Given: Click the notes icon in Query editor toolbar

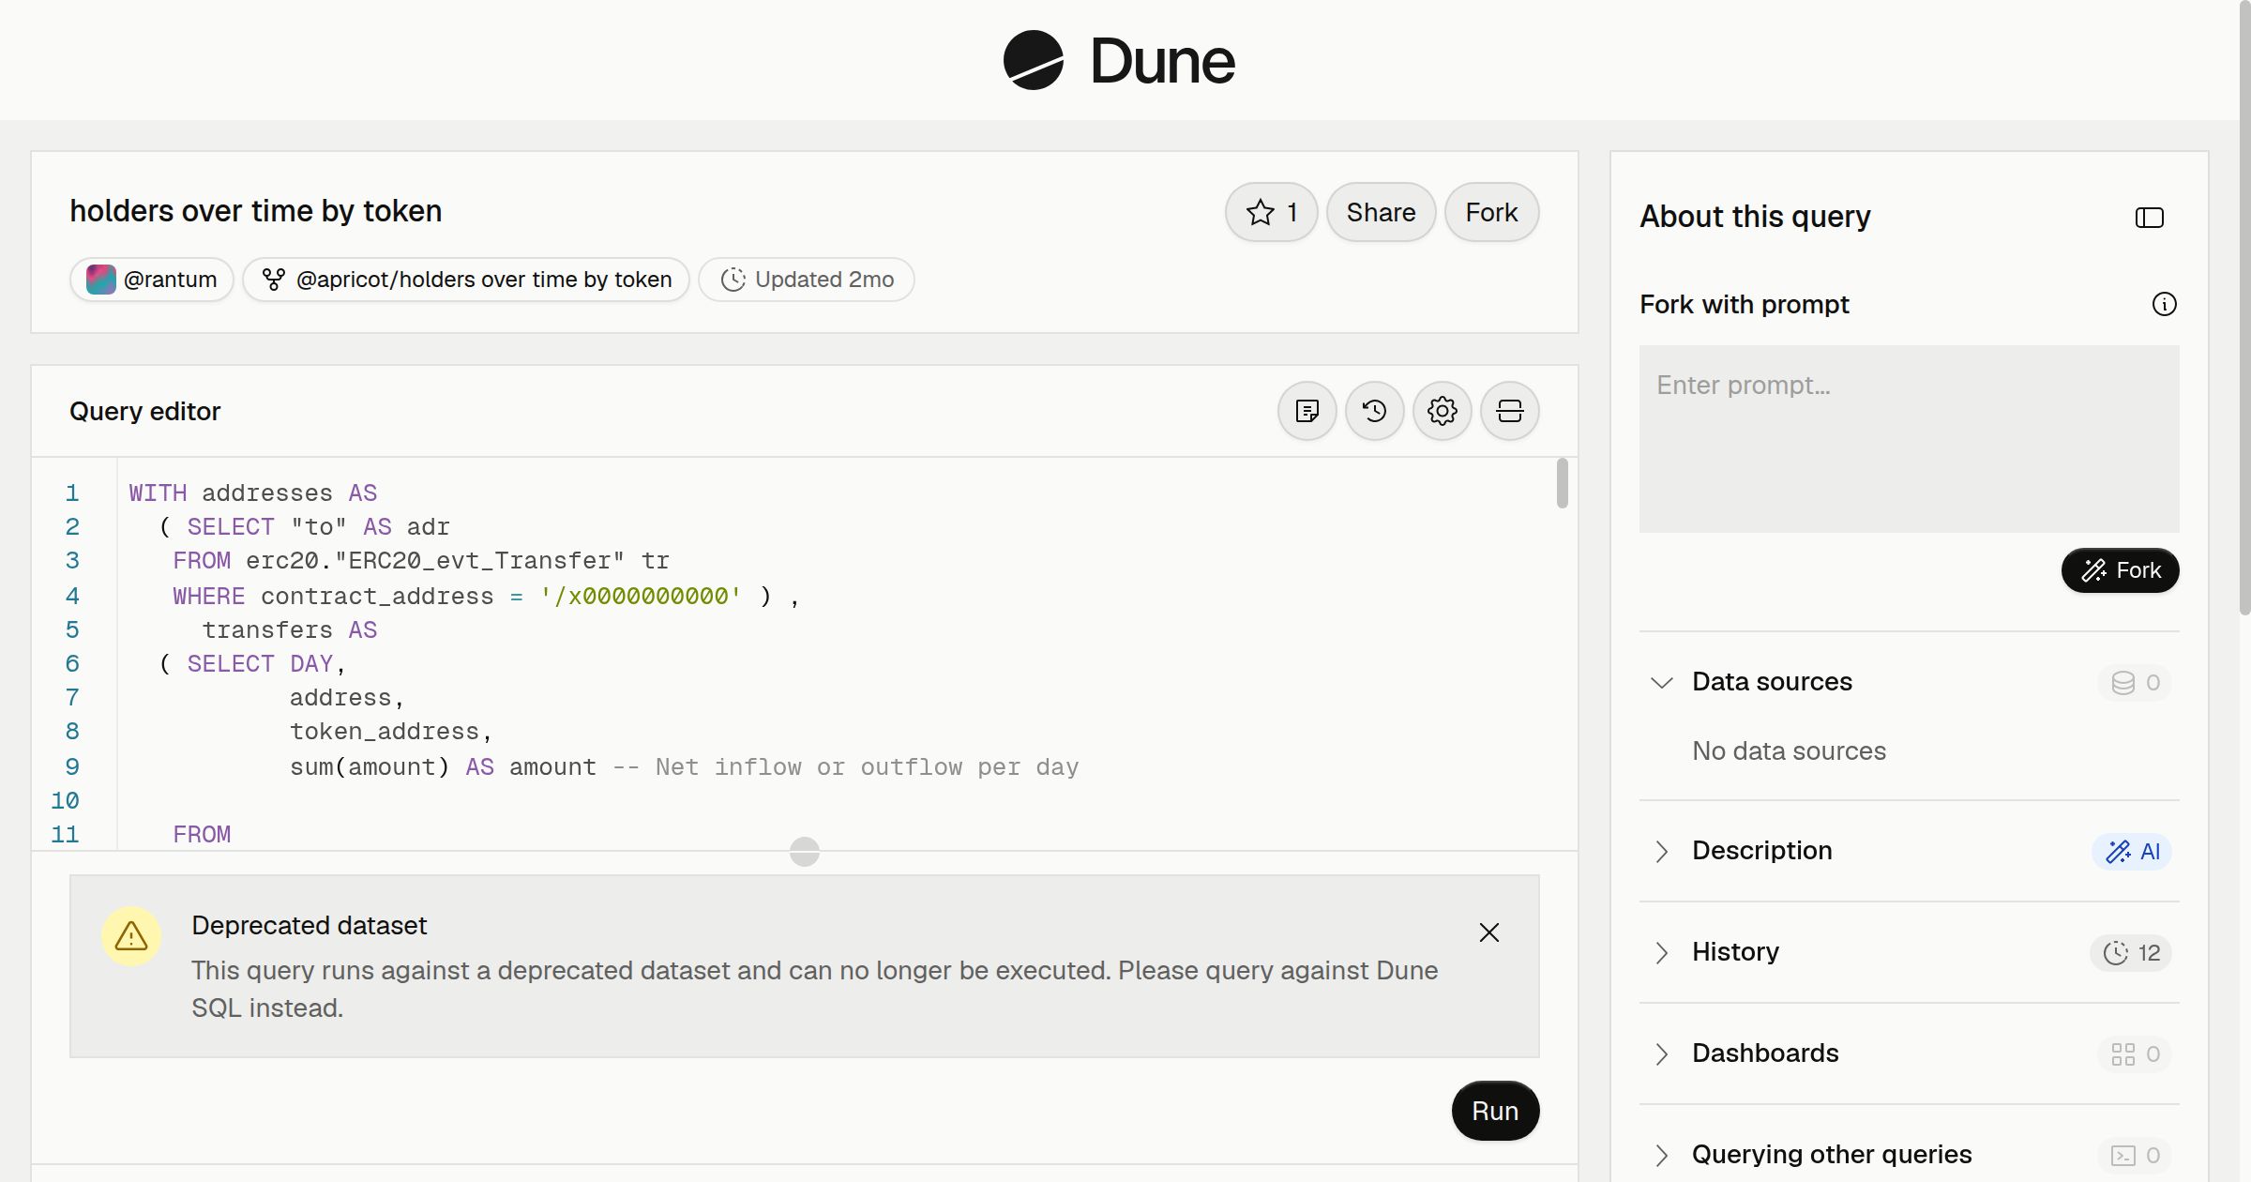Looking at the screenshot, I should pyautogui.click(x=1307, y=411).
